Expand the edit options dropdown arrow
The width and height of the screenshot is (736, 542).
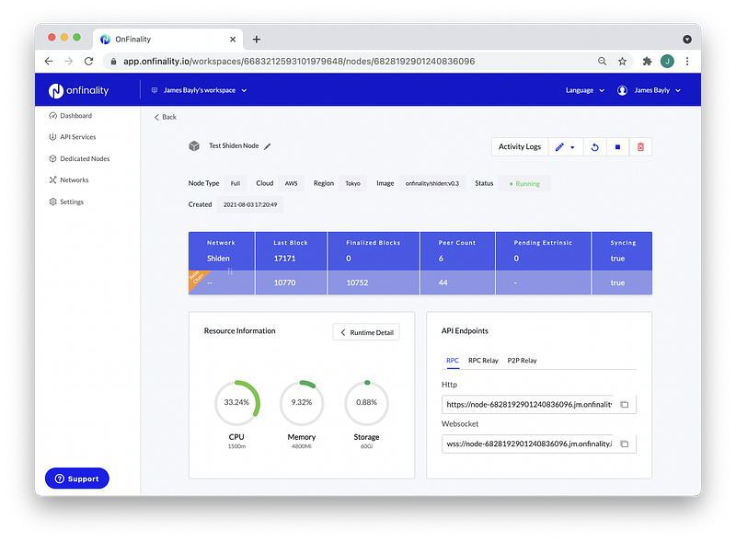(572, 147)
